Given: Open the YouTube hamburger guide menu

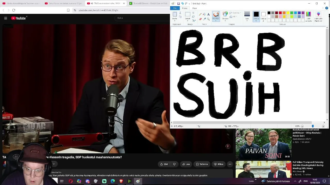Looking at the screenshot, I should pyautogui.click(x=5, y=18).
